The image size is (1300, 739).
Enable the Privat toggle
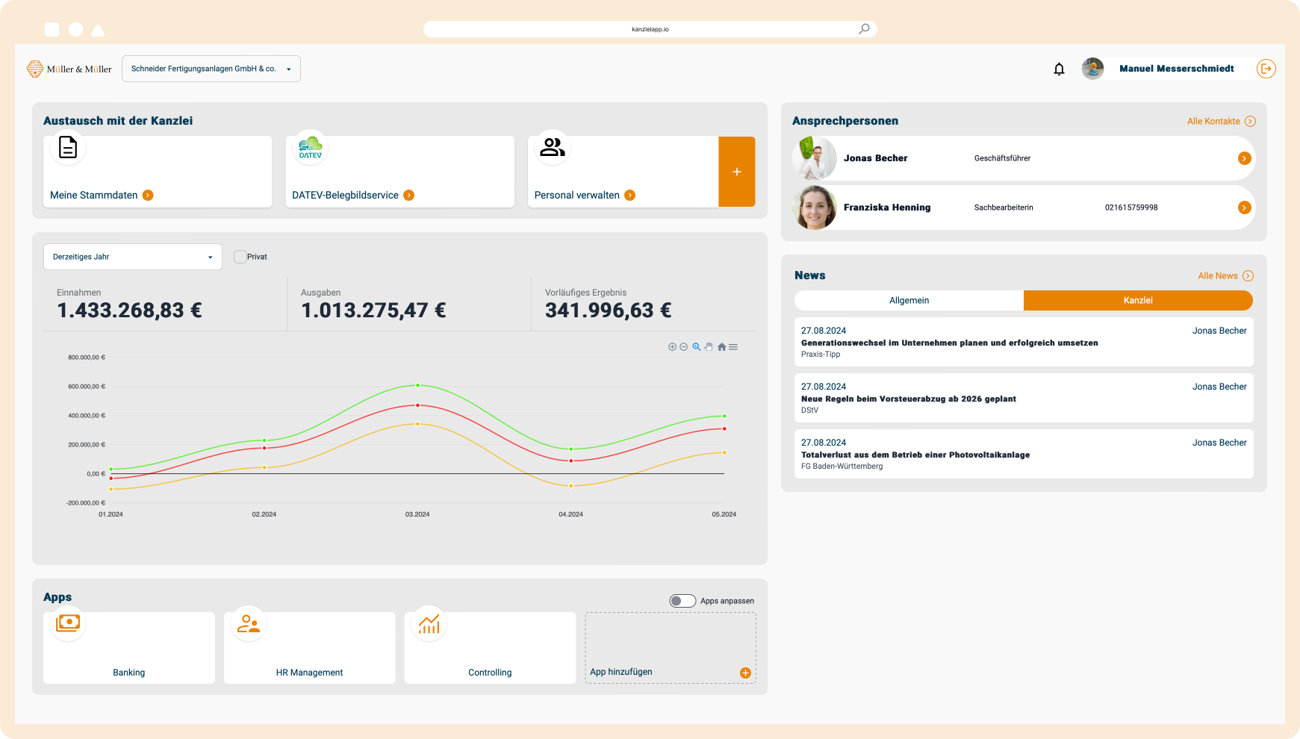[x=240, y=256]
